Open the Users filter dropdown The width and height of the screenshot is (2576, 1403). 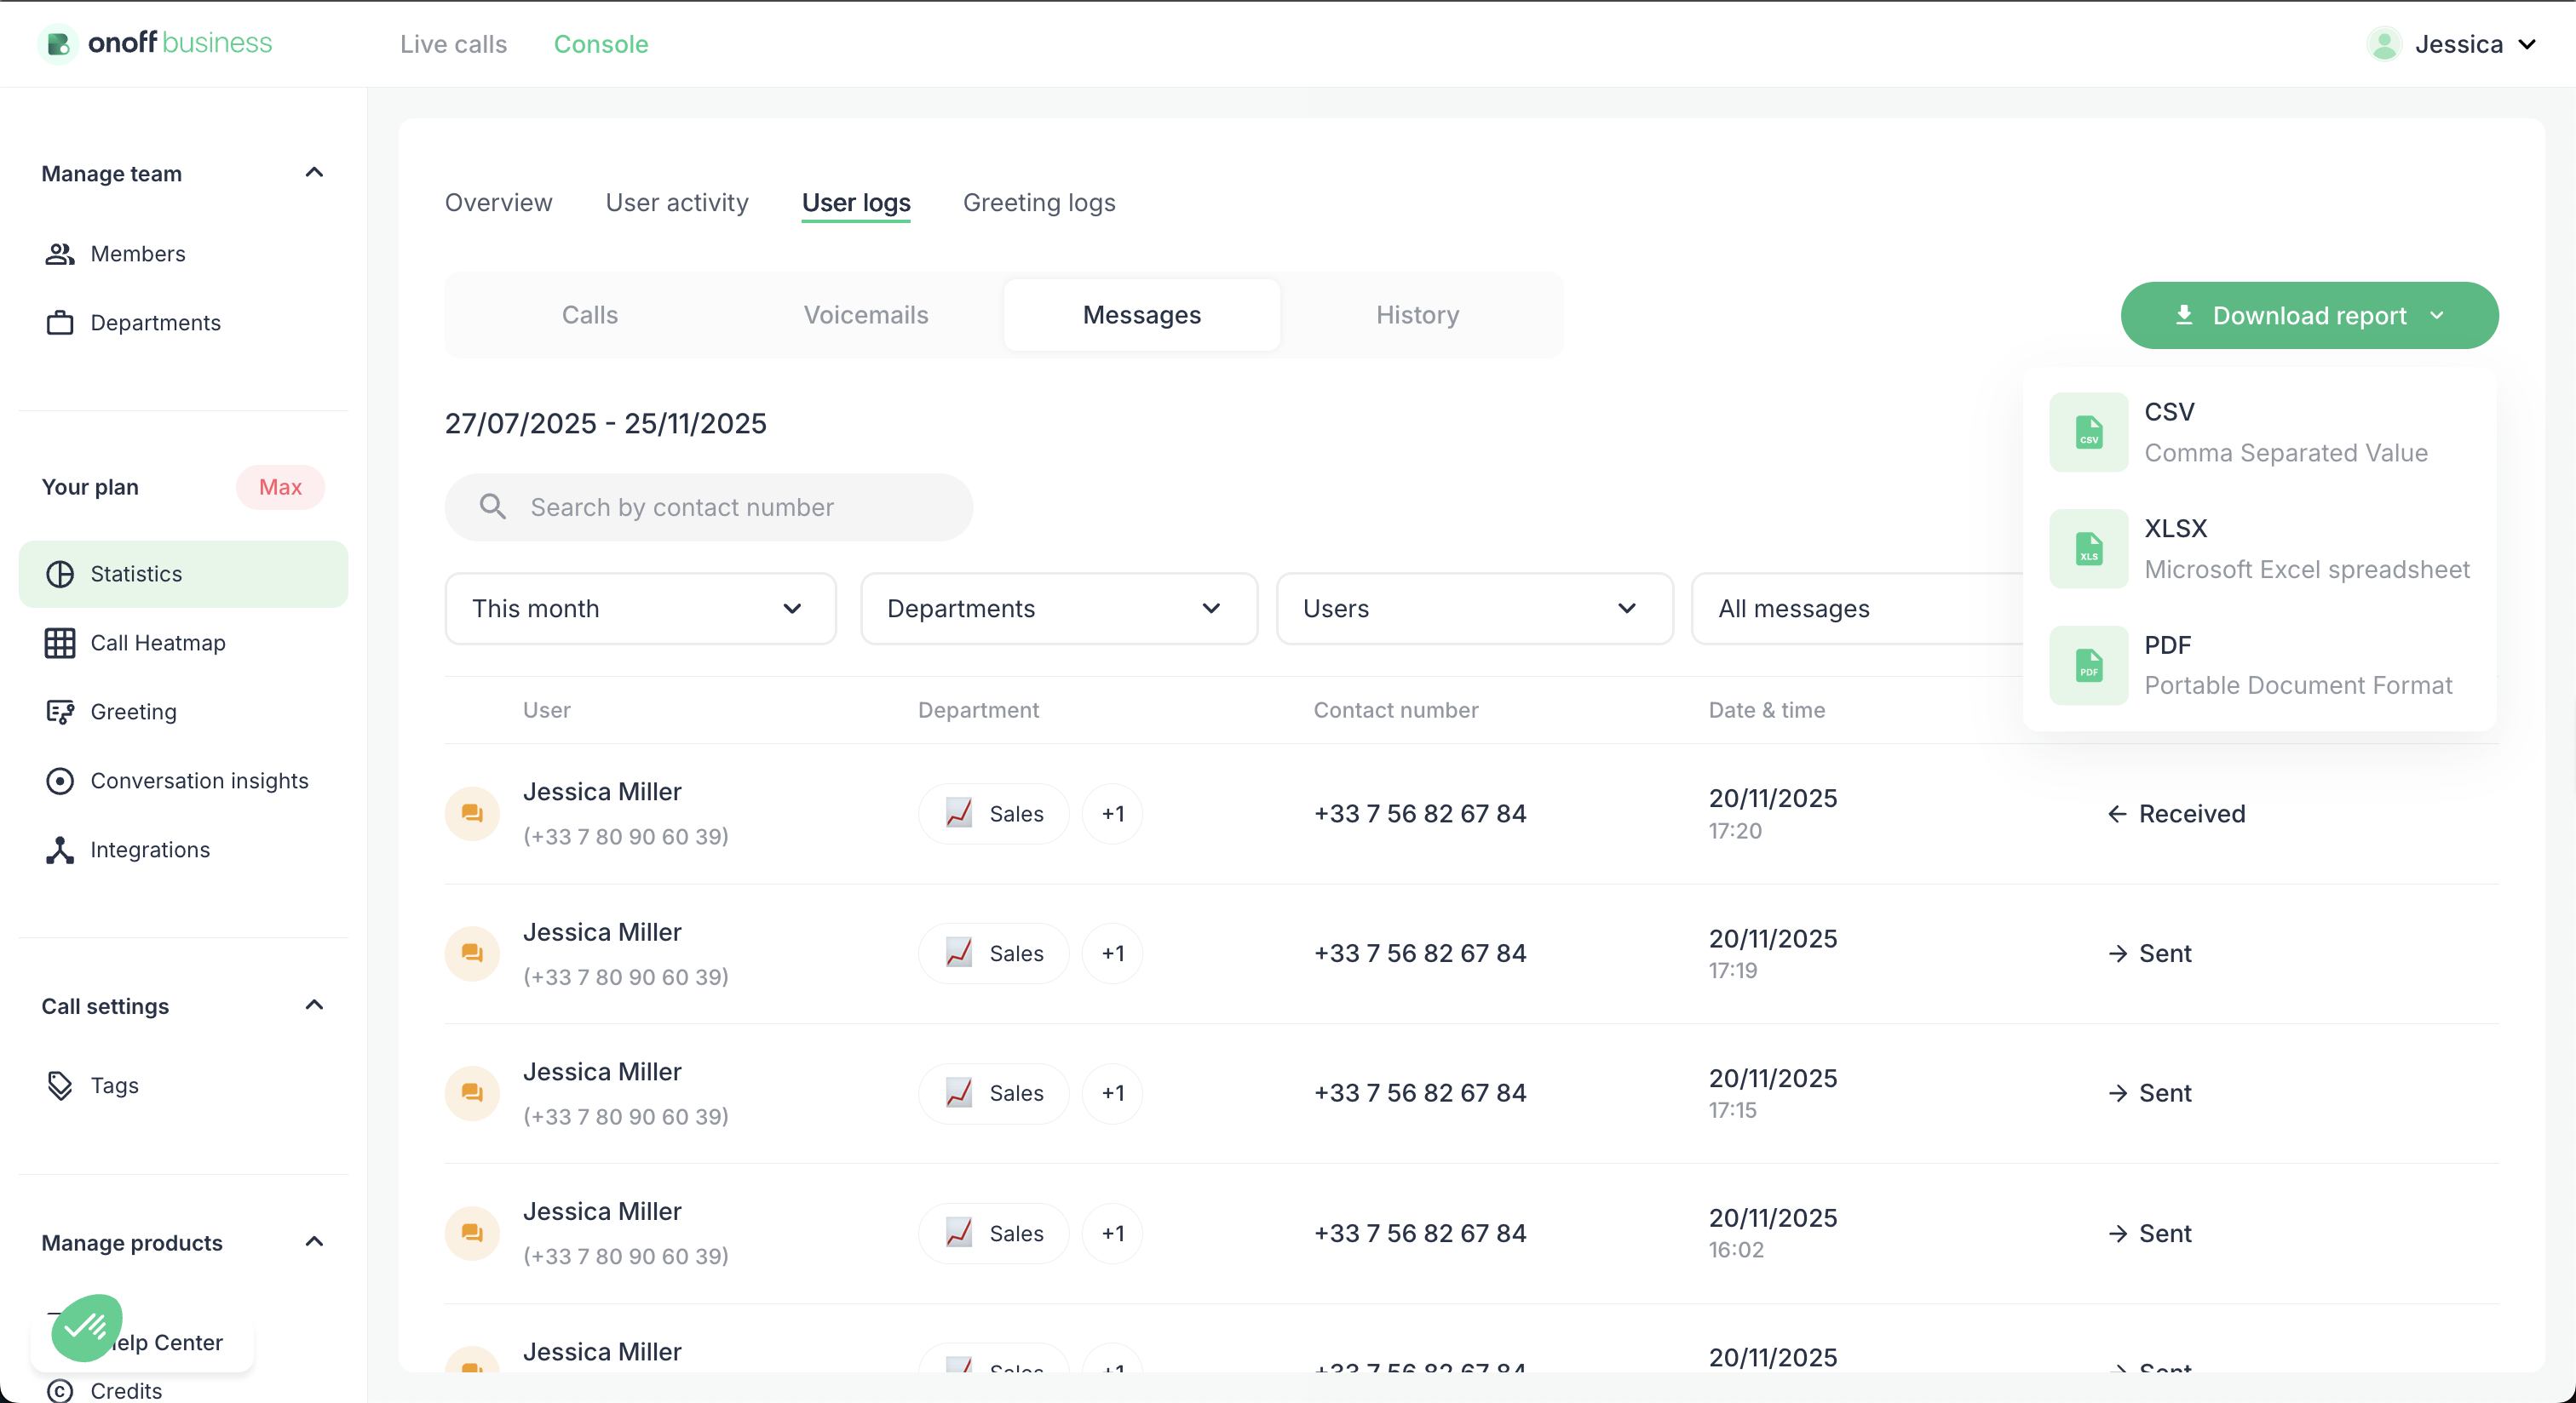(1474, 609)
